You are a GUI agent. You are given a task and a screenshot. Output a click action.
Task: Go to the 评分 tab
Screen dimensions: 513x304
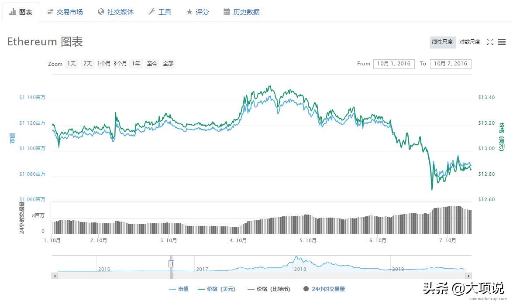[x=197, y=12]
